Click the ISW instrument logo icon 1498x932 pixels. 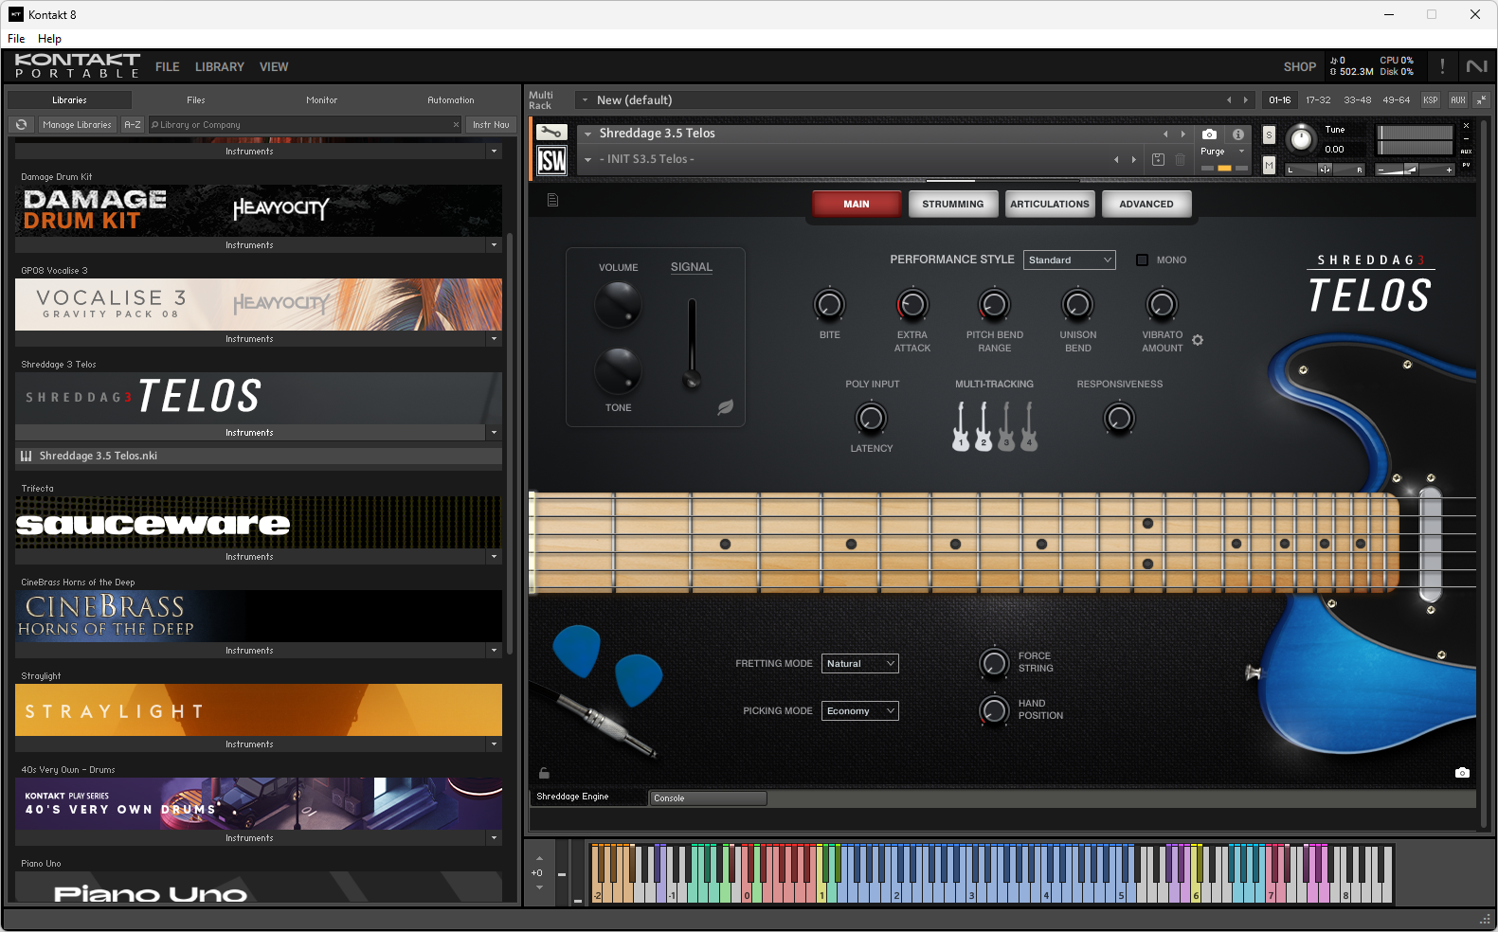[x=551, y=161]
